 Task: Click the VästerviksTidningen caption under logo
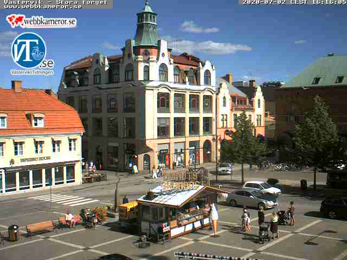click(31, 72)
